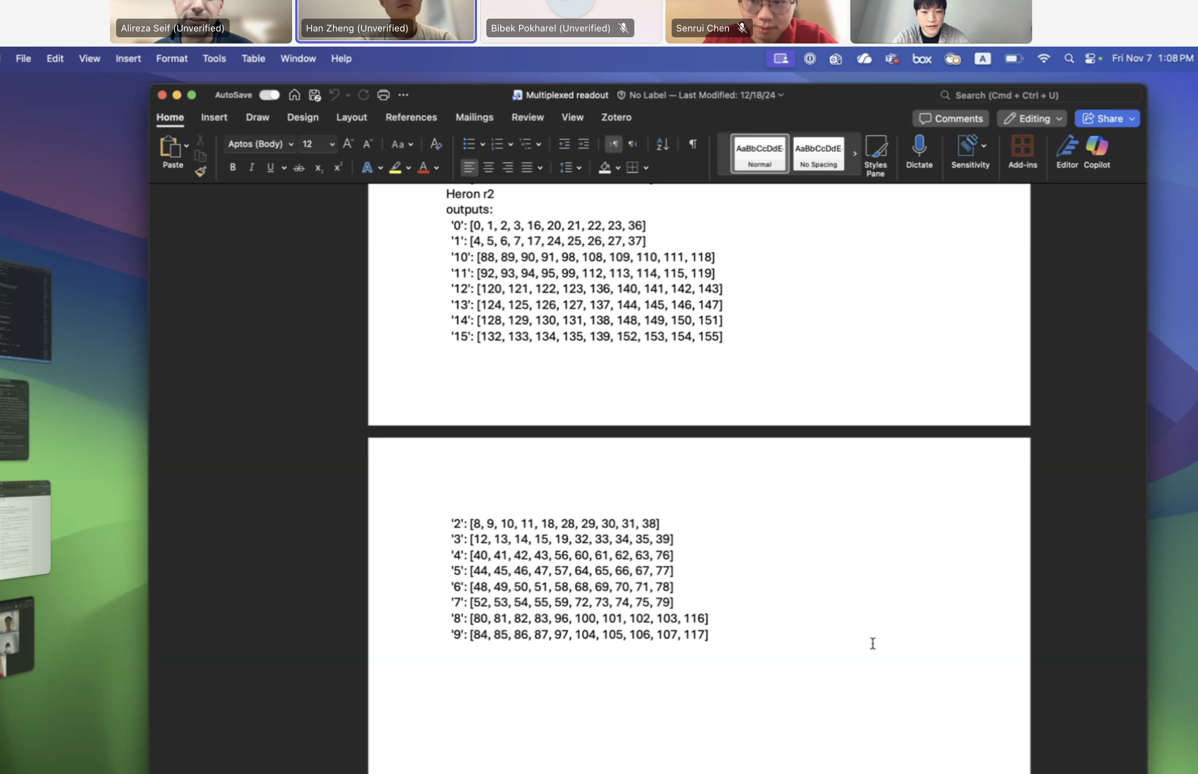
Task: Click the Comments button
Action: [x=950, y=119]
